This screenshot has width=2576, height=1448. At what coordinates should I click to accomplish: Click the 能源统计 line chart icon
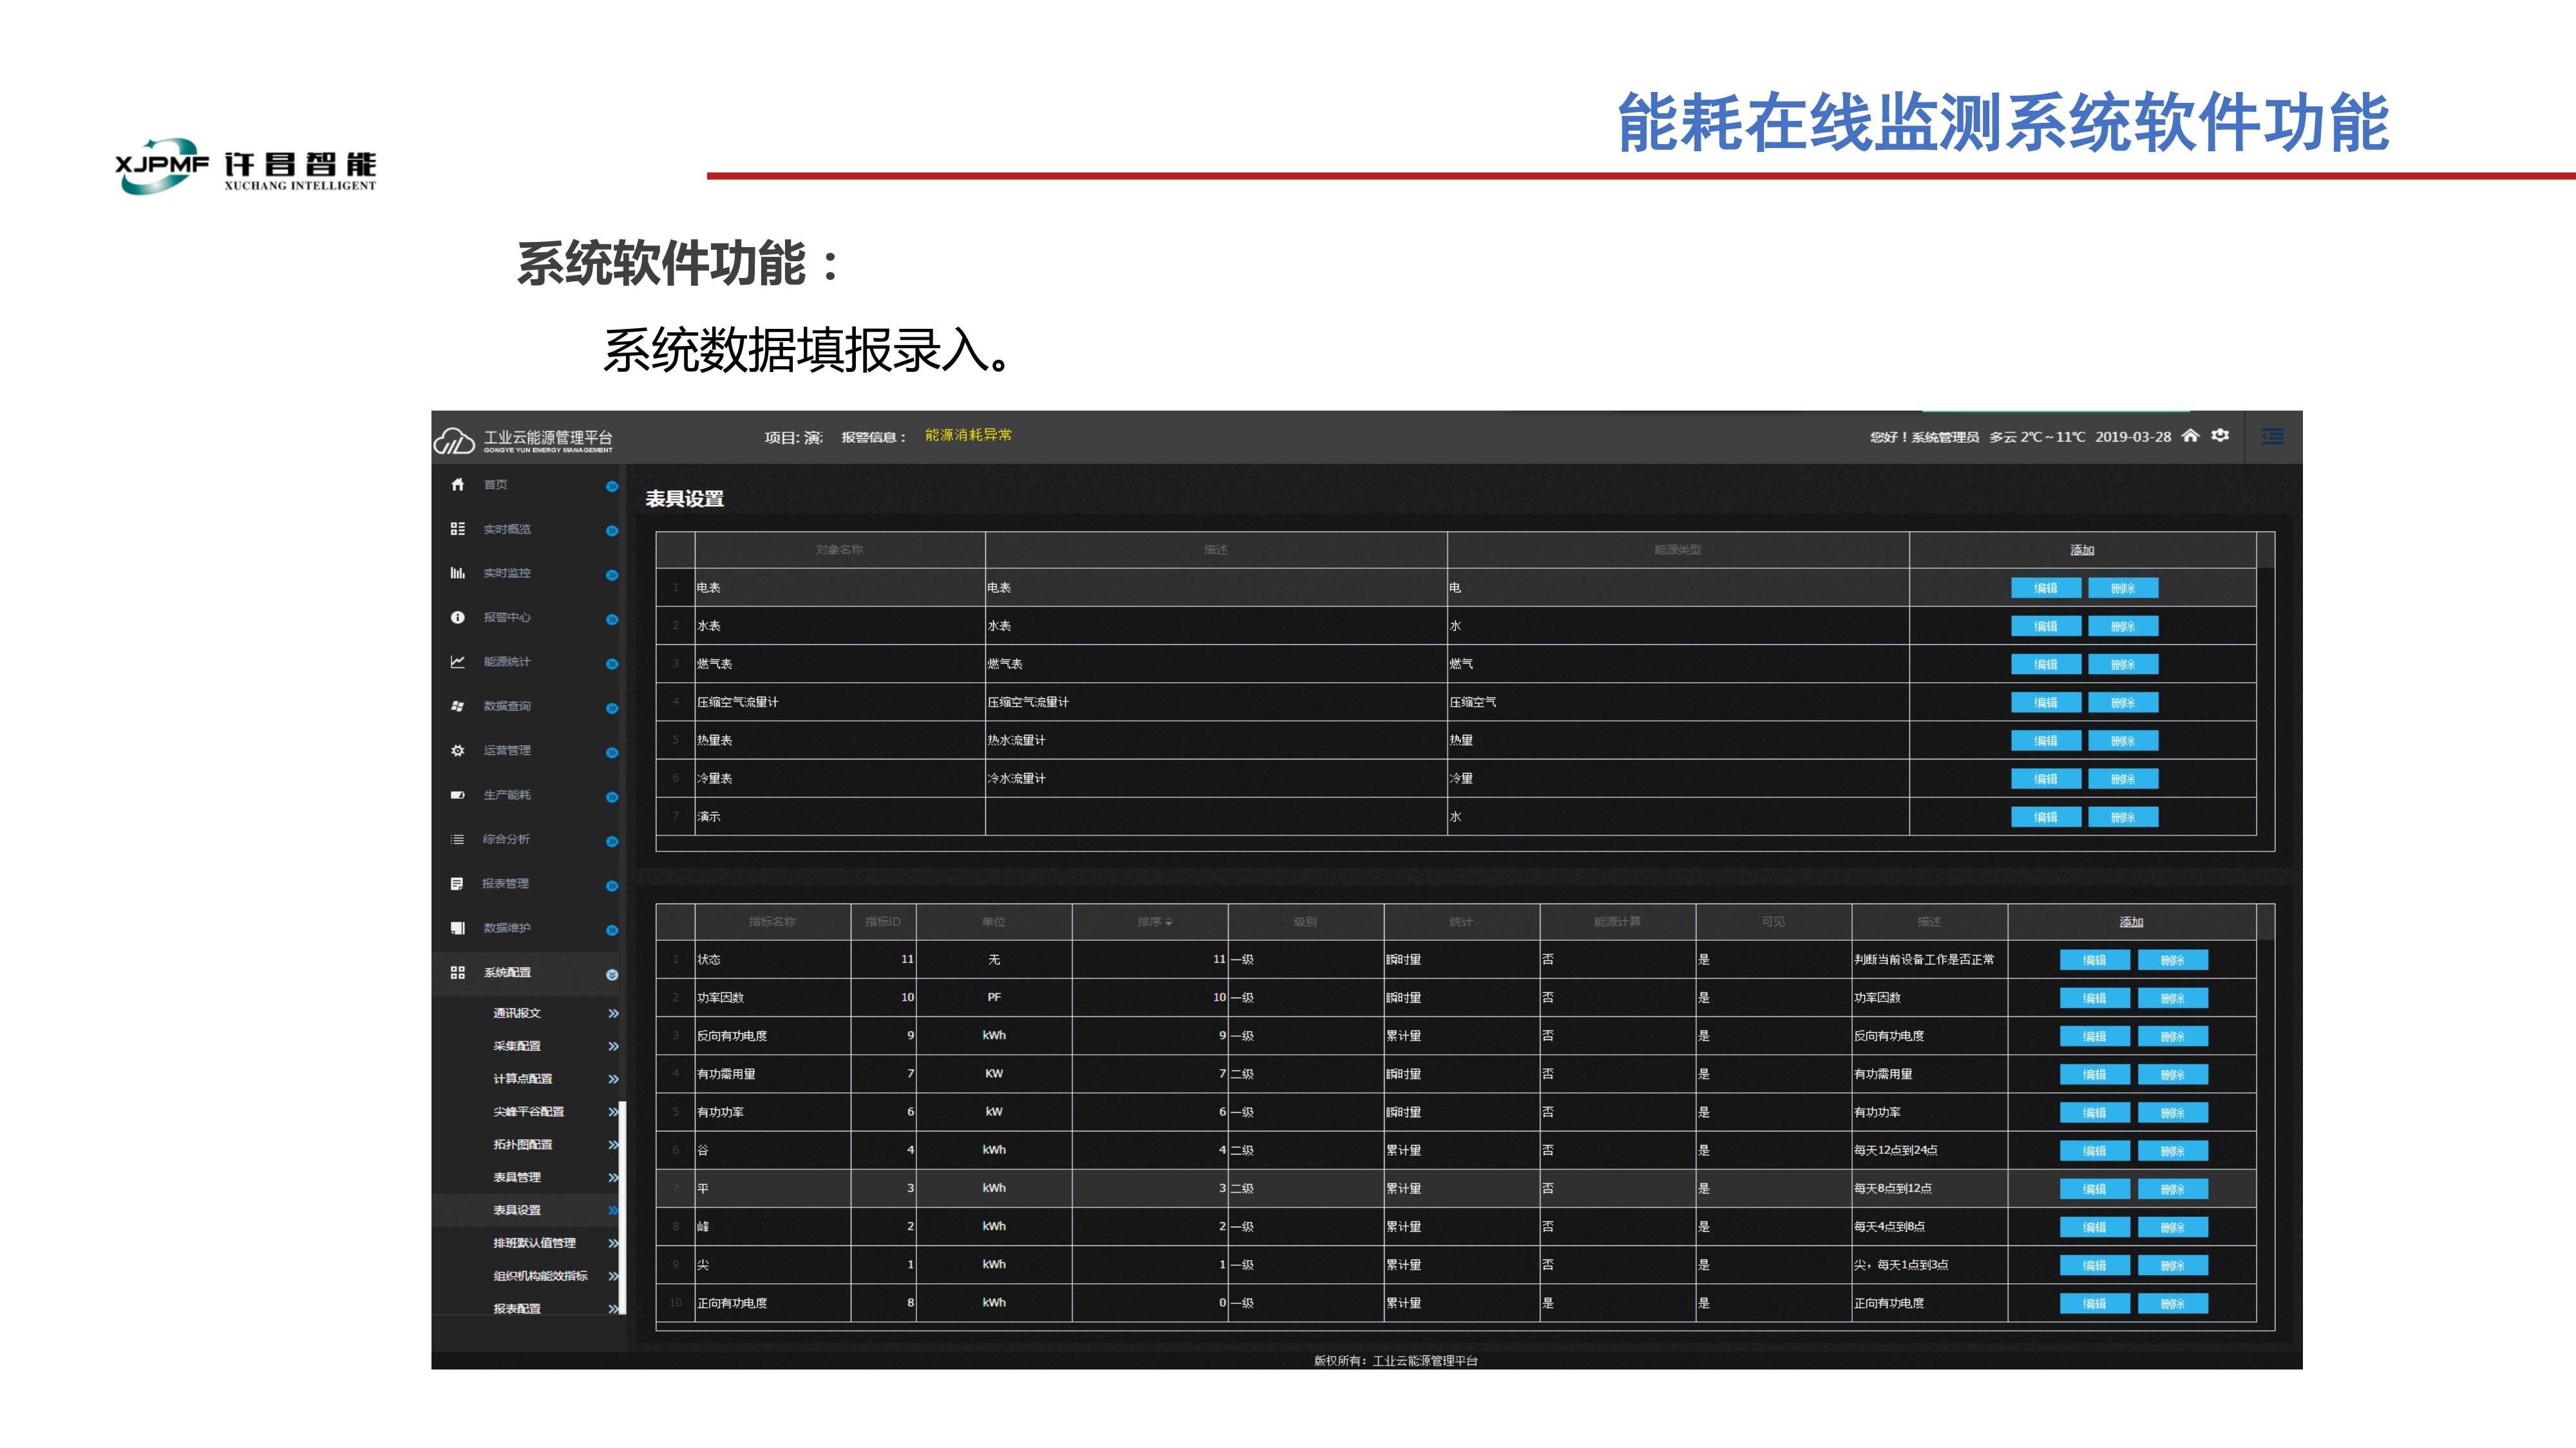click(x=457, y=662)
